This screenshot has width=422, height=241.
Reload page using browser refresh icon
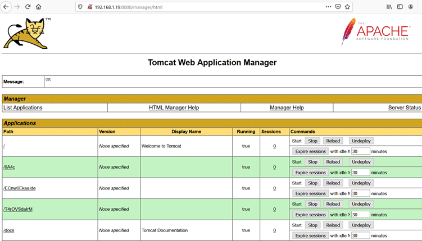point(28,7)
